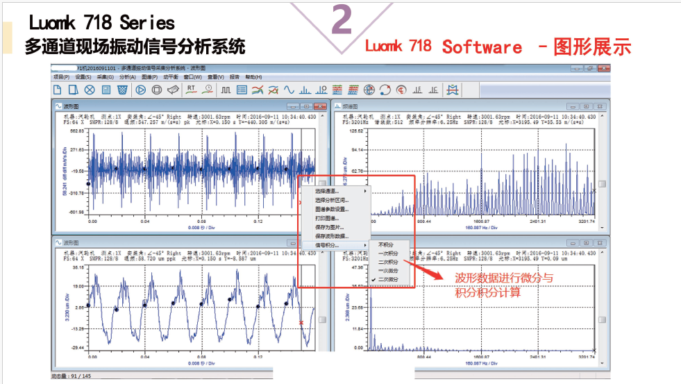Click the eraser tag toolbar icon
Viewport: 681px width, 384px height.
pyautogui.click(x=173, y=90)
